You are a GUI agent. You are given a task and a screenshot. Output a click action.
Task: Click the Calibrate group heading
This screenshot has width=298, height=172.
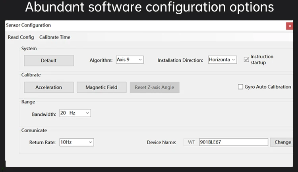[x=31, y=75]
